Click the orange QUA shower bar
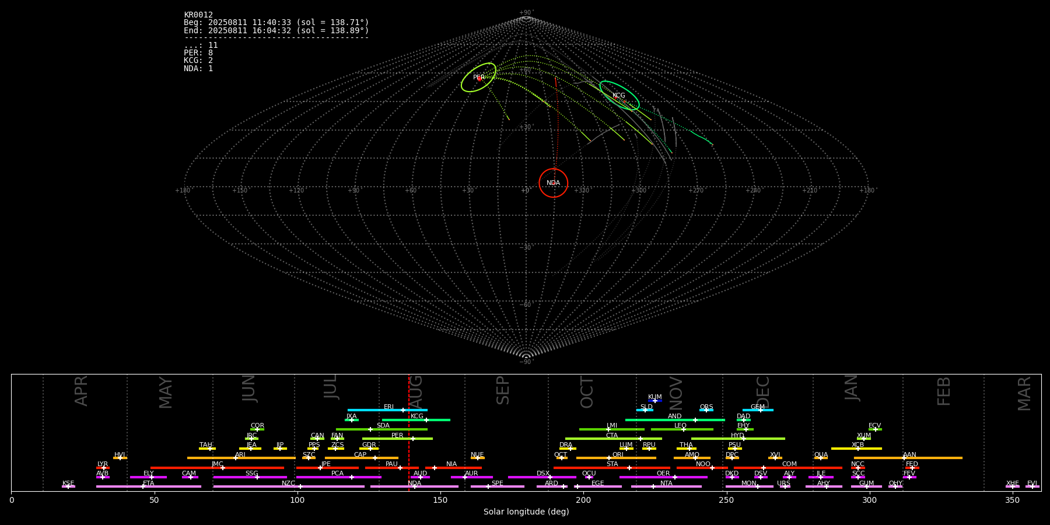1050x525 pixels. [821, 458]
